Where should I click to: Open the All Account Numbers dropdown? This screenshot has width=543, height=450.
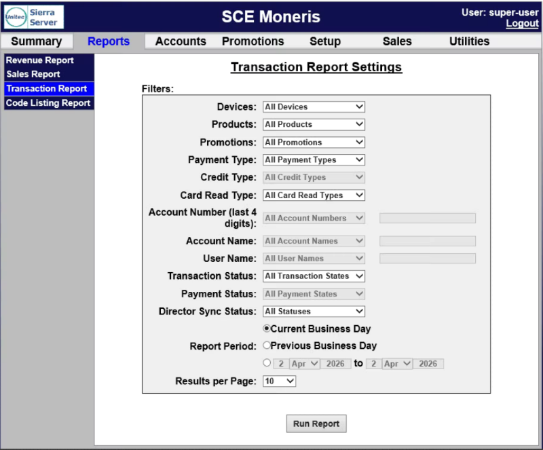[x=314, y=219]
